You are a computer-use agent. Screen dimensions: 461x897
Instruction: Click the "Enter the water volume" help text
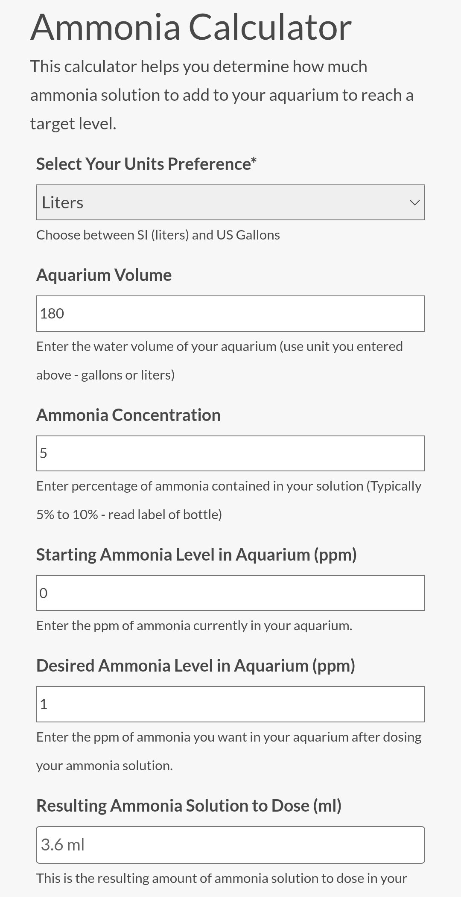(219, 346)
